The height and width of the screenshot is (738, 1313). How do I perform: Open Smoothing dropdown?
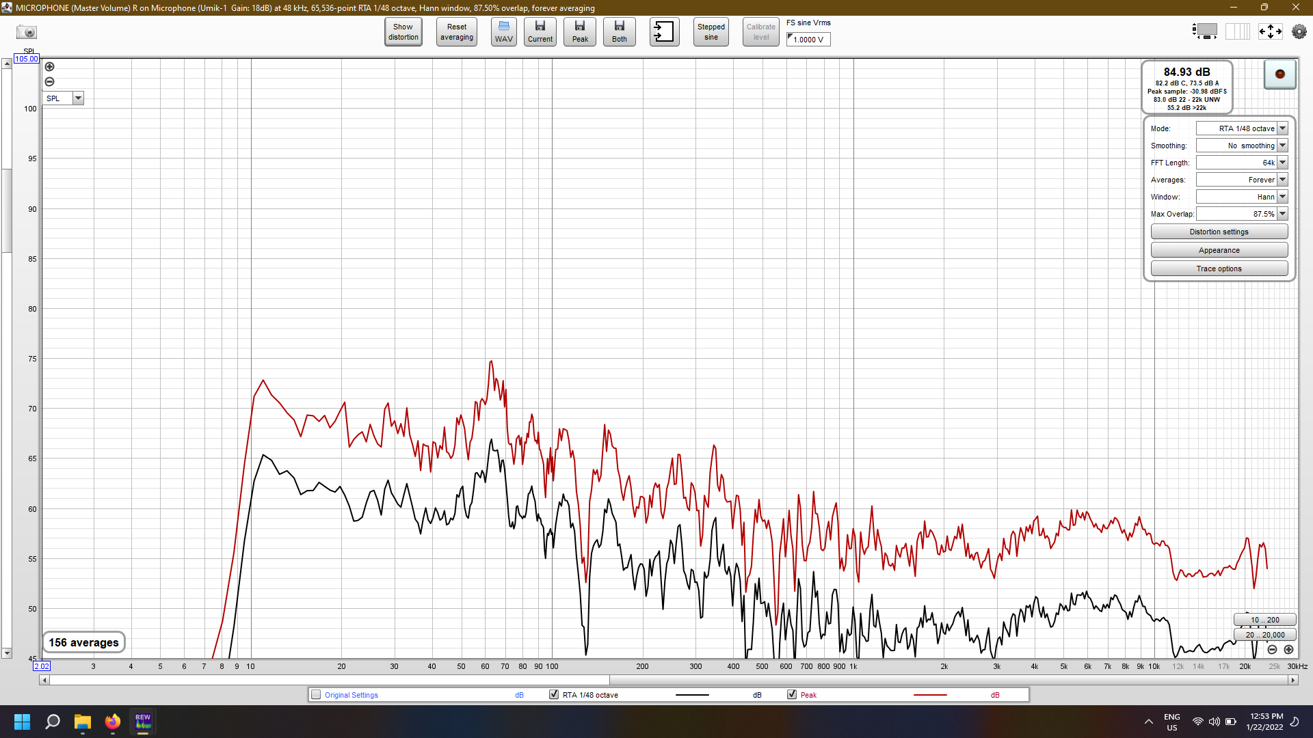click(x=1242, y=146)
